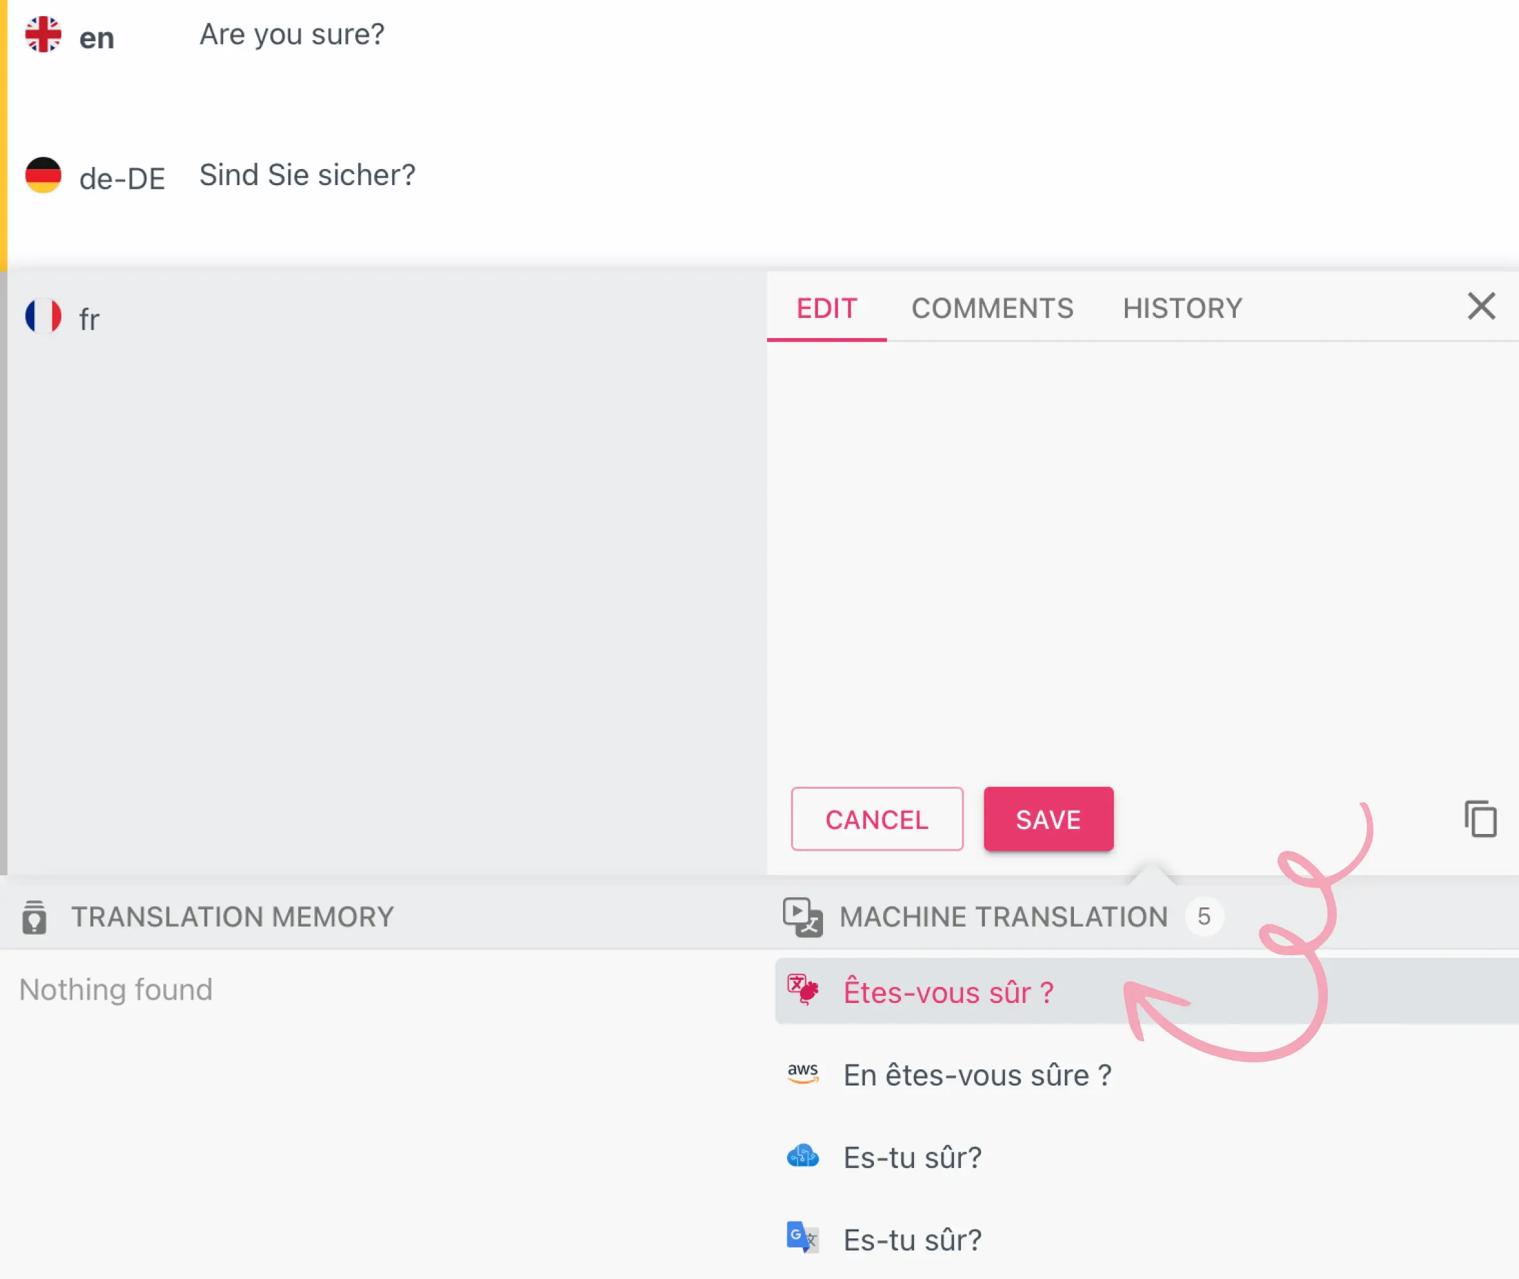Select 'En êtes-vous sûre ?' AWS suggestion

click(977, 1076)
